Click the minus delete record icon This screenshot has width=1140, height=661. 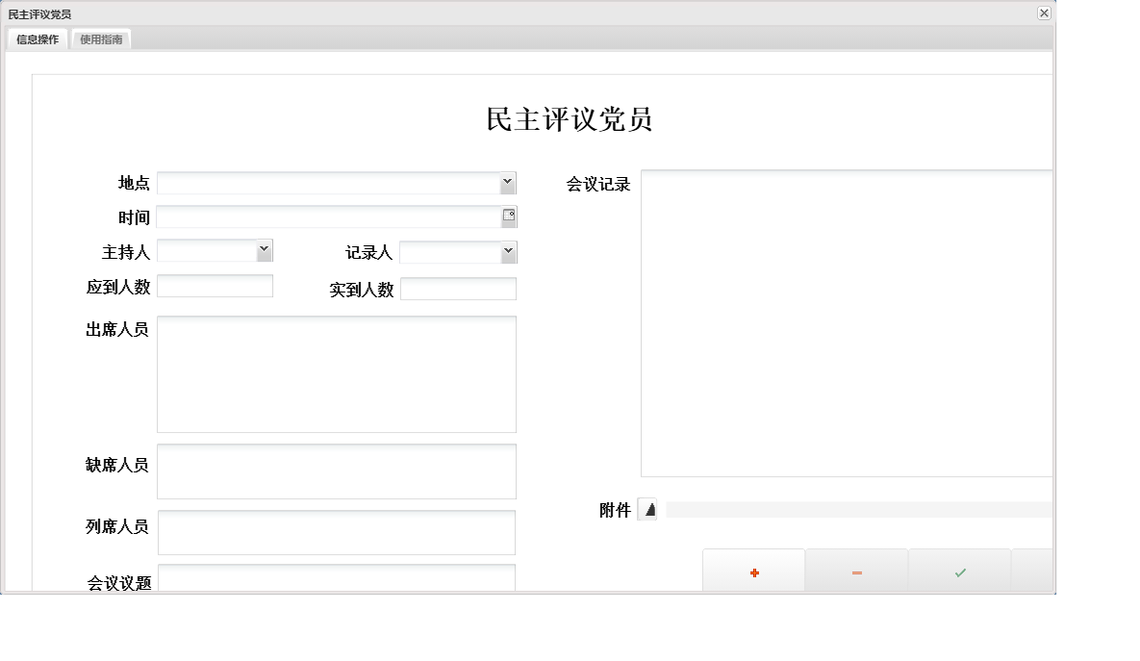coord(856,572)
